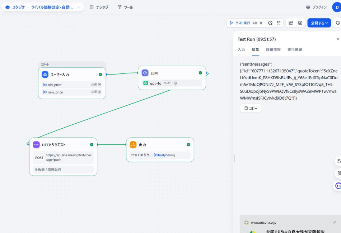This screenshot has width=341, height=233.
Task: Click the purple HTTP icon on リクエスト node
Action: point(36,144)
